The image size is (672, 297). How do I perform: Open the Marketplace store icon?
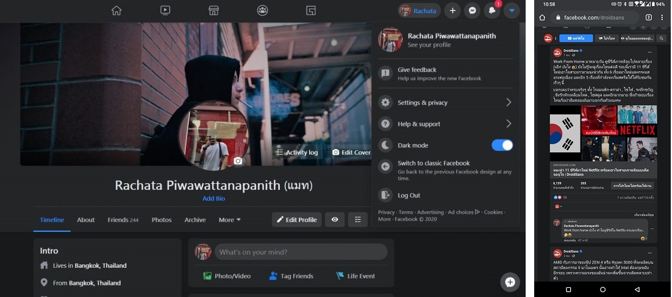coord(213,10)
